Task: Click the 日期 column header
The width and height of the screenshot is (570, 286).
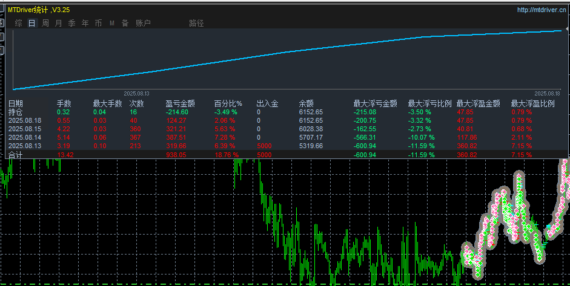Action: [x=16, y=104]
